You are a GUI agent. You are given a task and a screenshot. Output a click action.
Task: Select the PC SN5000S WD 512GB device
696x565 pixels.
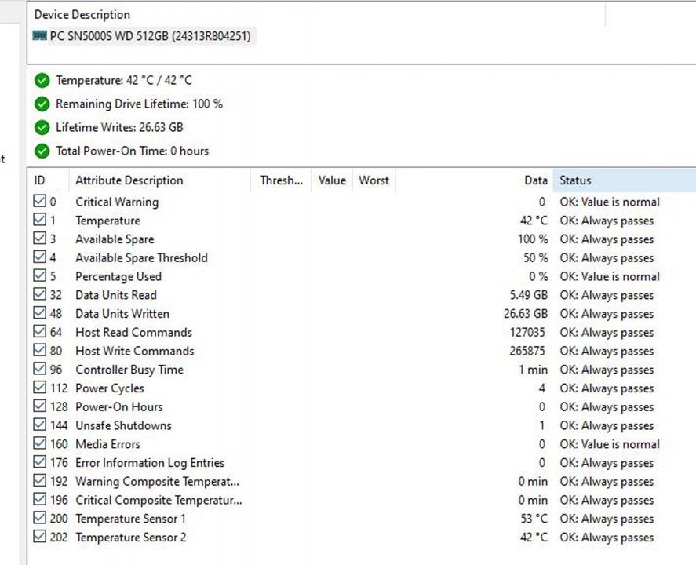150,36
